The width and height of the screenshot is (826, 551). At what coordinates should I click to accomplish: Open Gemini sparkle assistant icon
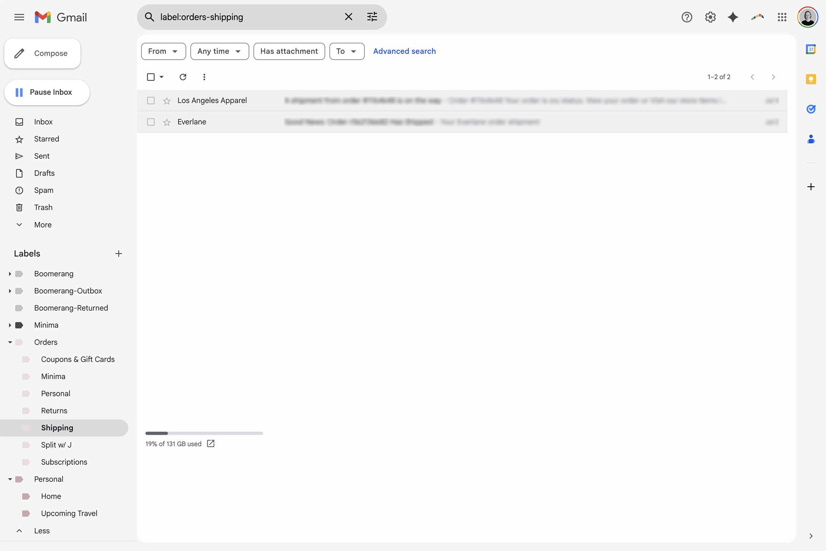(732, 17)
